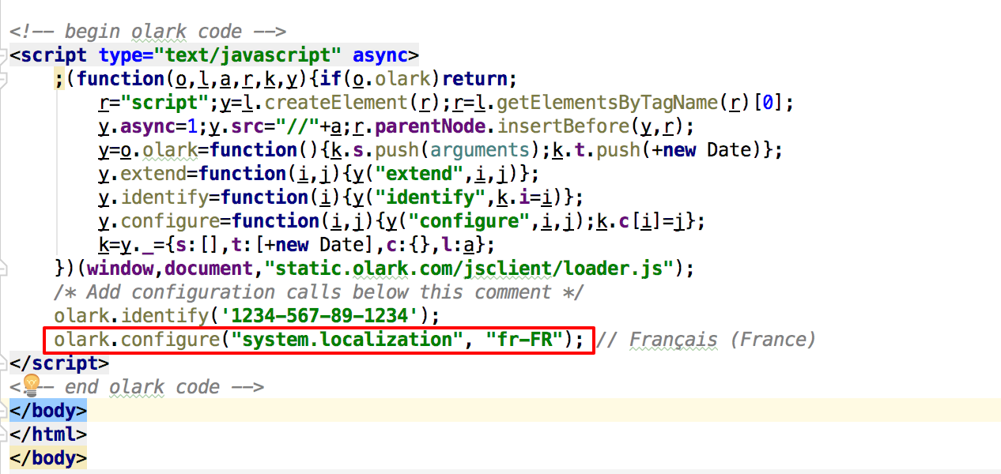Click the highlighted first </body> tag
This screenshot has width=1001, height=474.
[x=48, y=411]
